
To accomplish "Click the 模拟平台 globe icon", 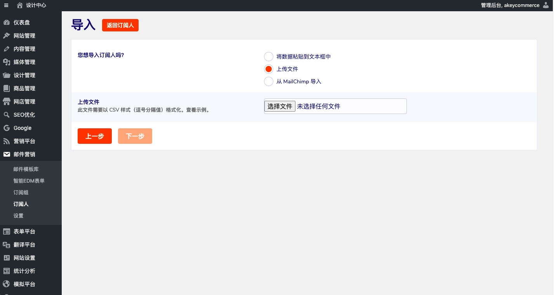I will click(7, 284).
